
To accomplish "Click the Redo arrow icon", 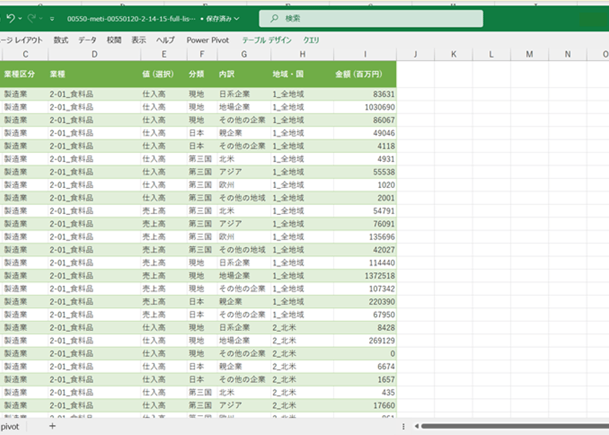I will tap(32, 18).
